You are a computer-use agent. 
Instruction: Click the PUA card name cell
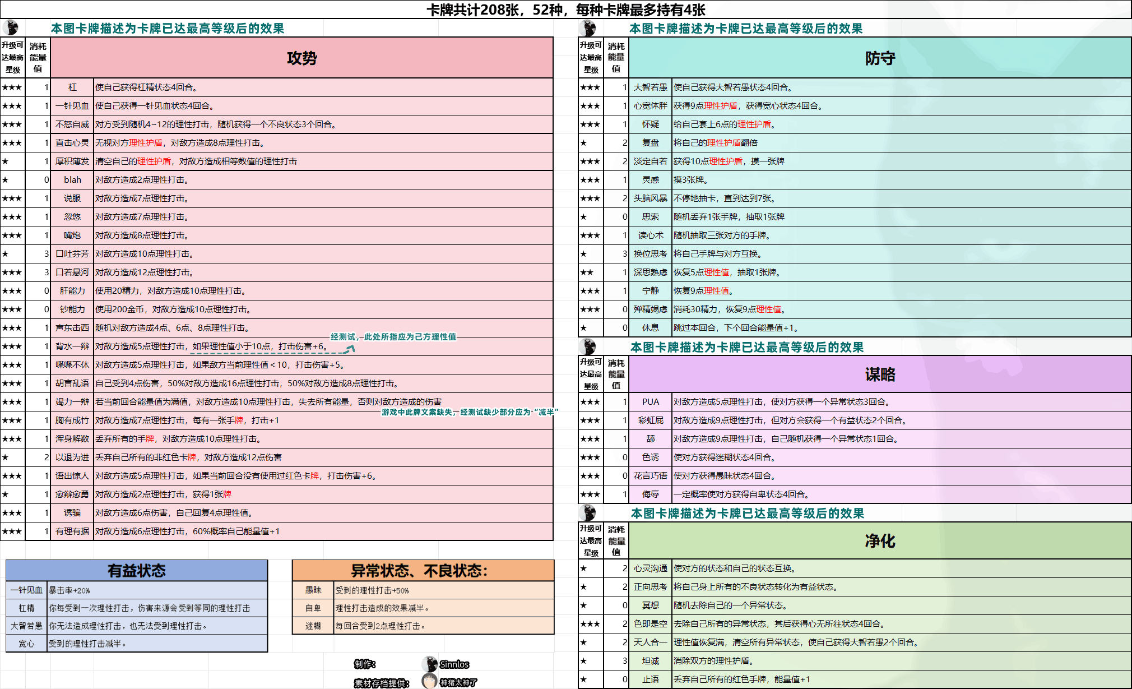coord(651,402)
